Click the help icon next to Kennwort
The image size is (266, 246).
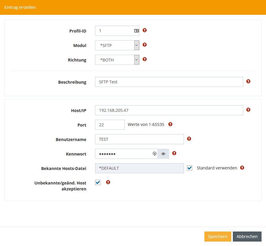pyautogui.click(x=174, y=153)
